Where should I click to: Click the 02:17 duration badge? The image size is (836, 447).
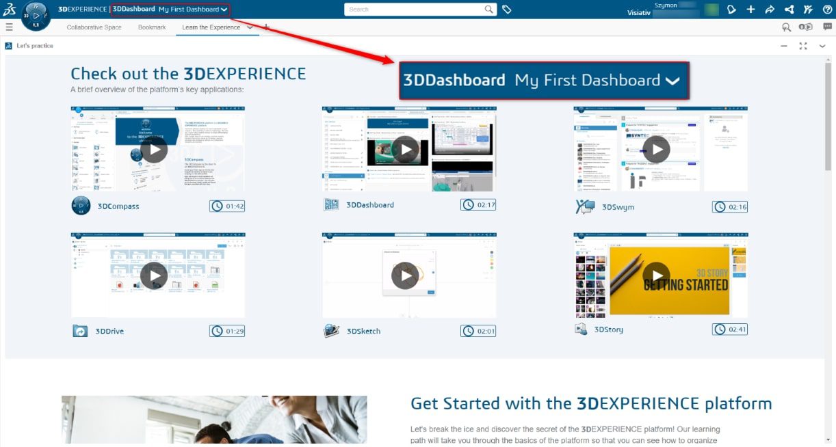478,204
